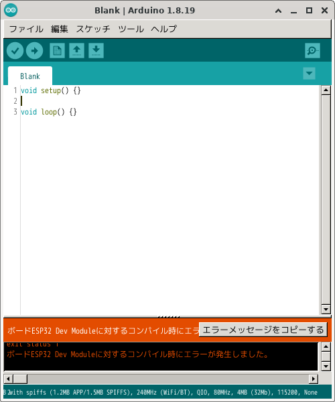Click the console vertical scrollbar thumb
The height and width of the screenshot is (402, 335).
[x=326, y=356]
